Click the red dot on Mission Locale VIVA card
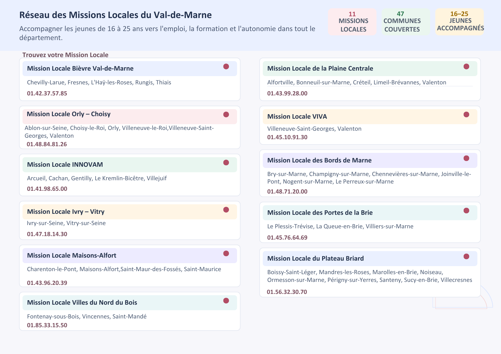501x354 pixels. [x=466, y=114]
